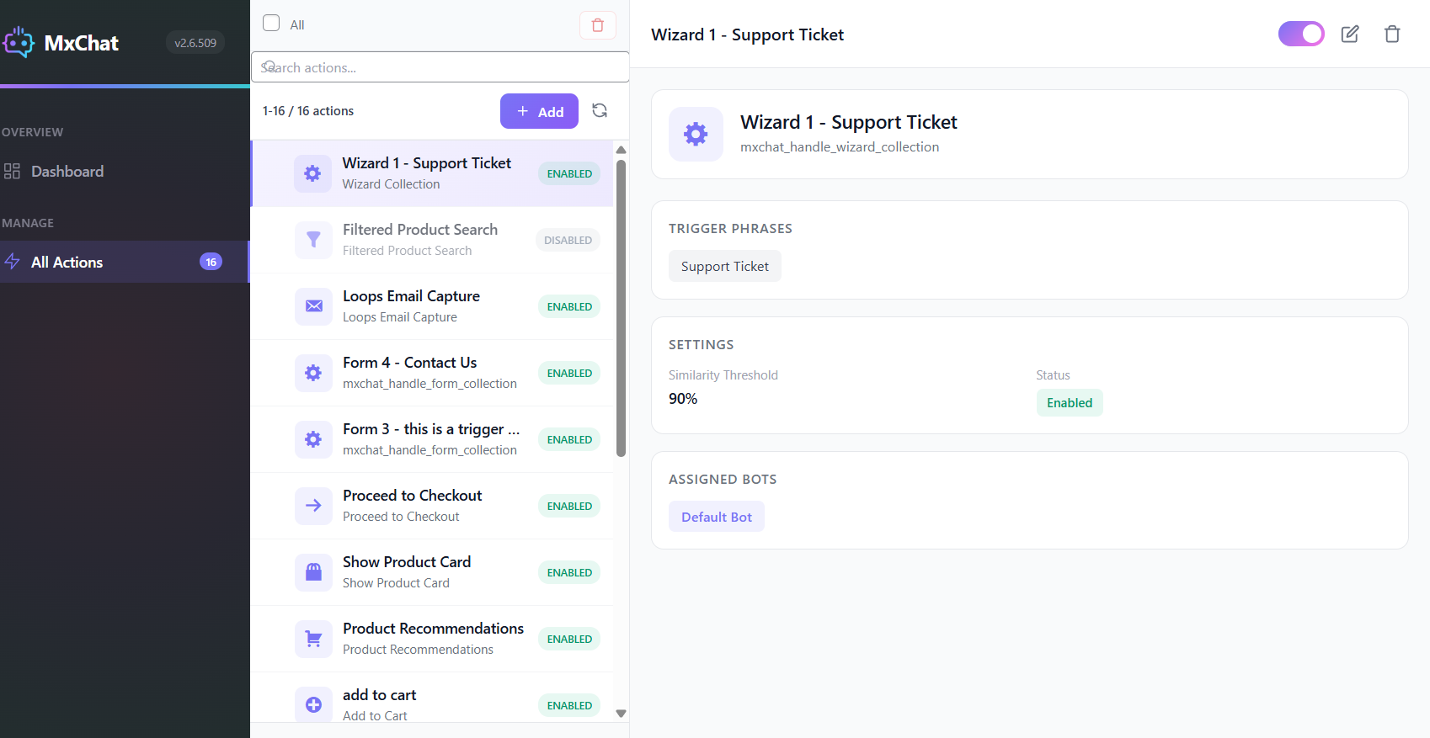Click the ENABLED badge on Show Product Card
1430x738 pixels.
(x=569, y=572)
